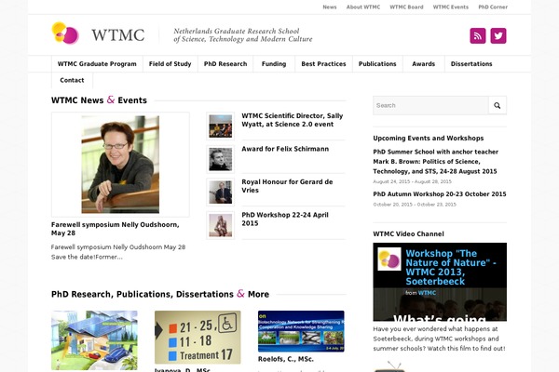Click the search magnifier button
Image resolution: width=559 pixels, height=372 pixels.
click(498, 105)
